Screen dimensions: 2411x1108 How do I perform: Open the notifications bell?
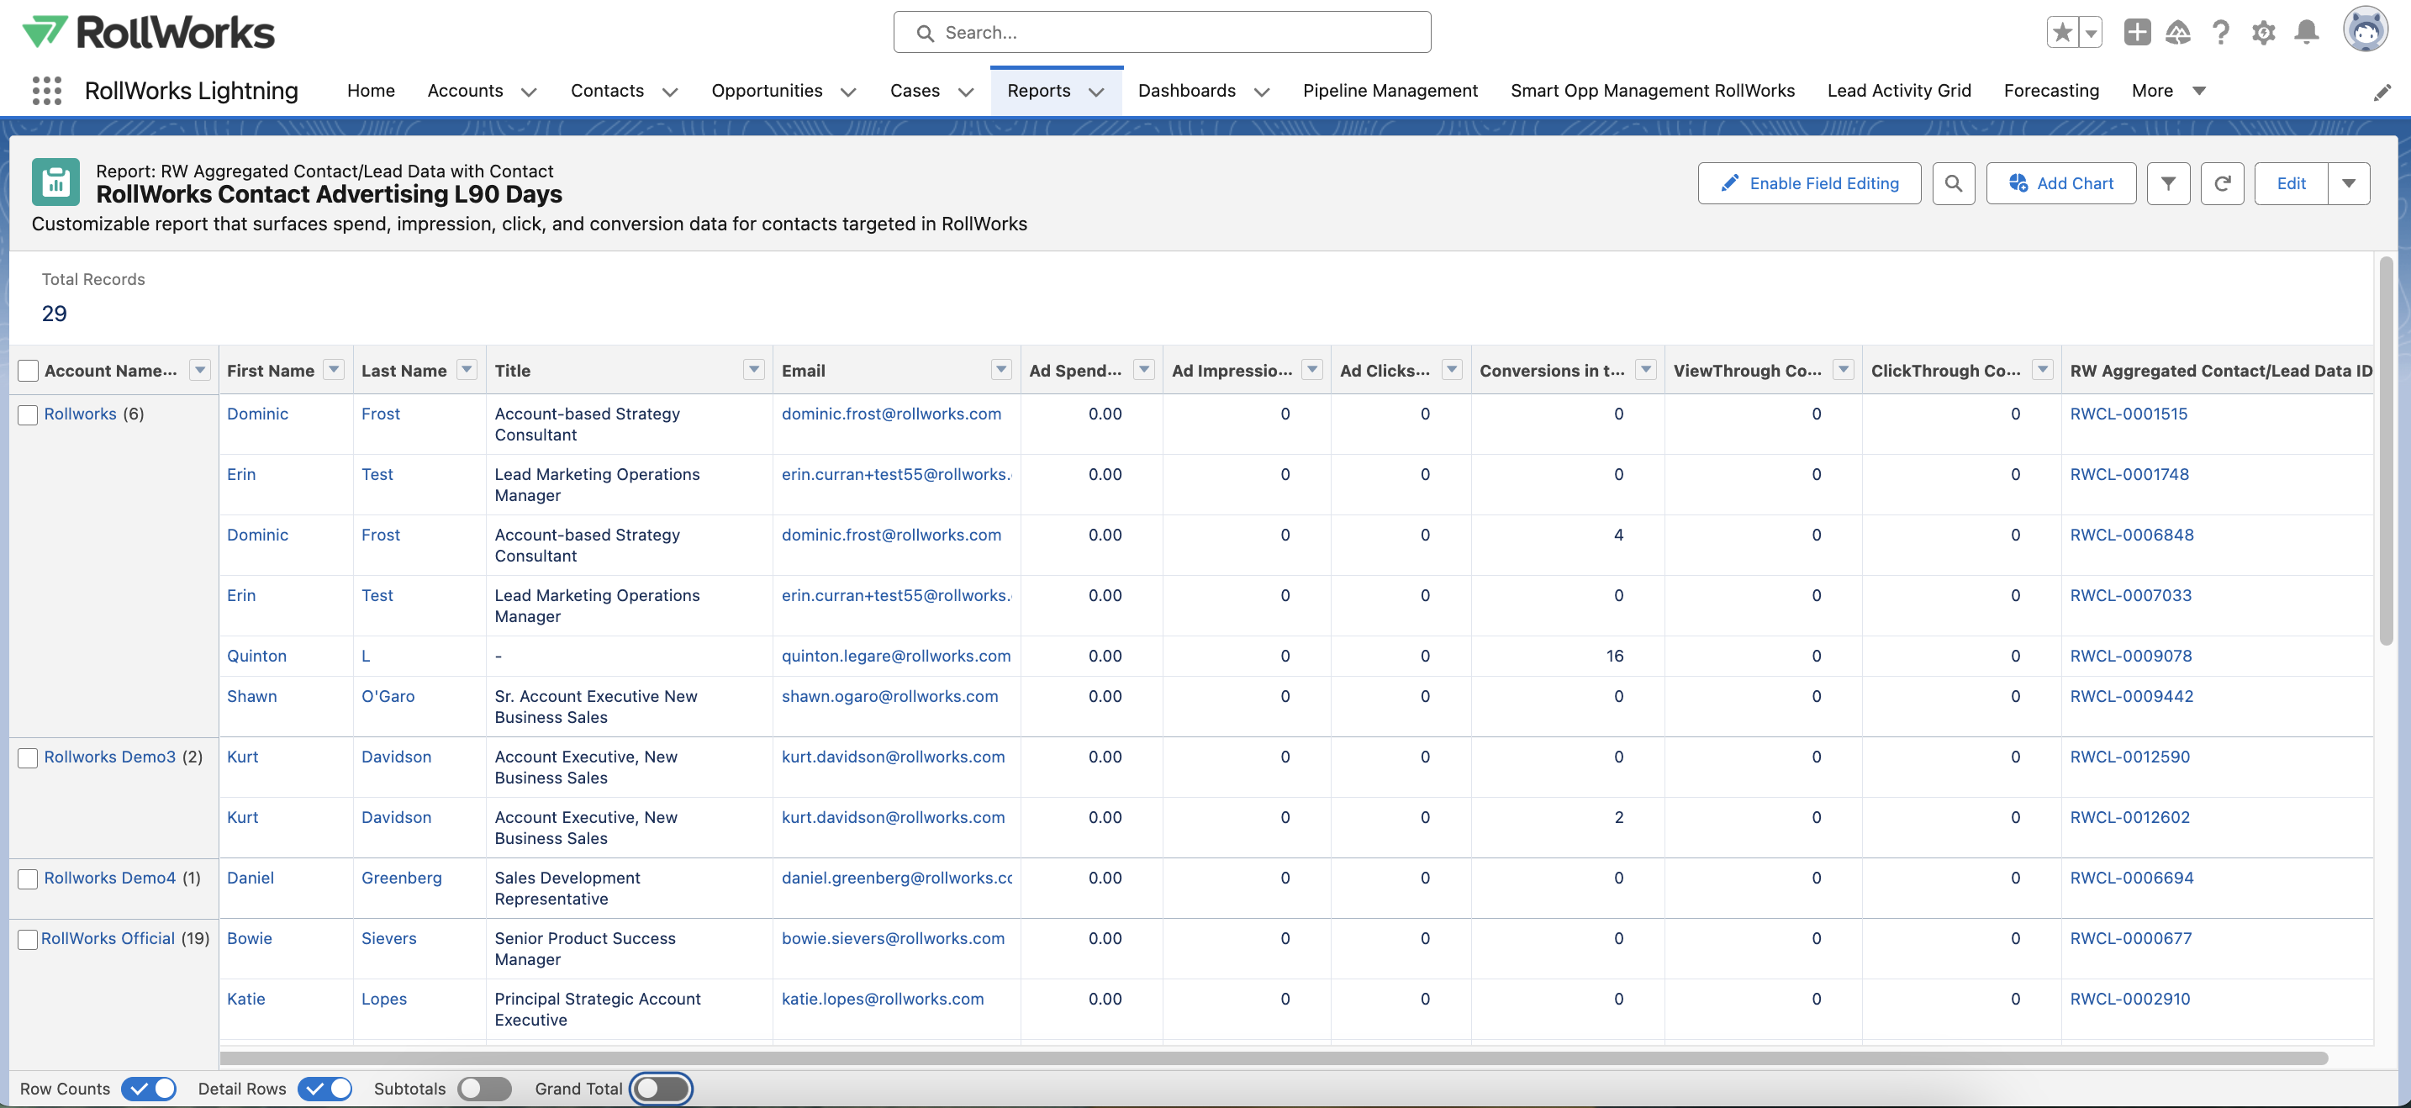coord(2306,33)
